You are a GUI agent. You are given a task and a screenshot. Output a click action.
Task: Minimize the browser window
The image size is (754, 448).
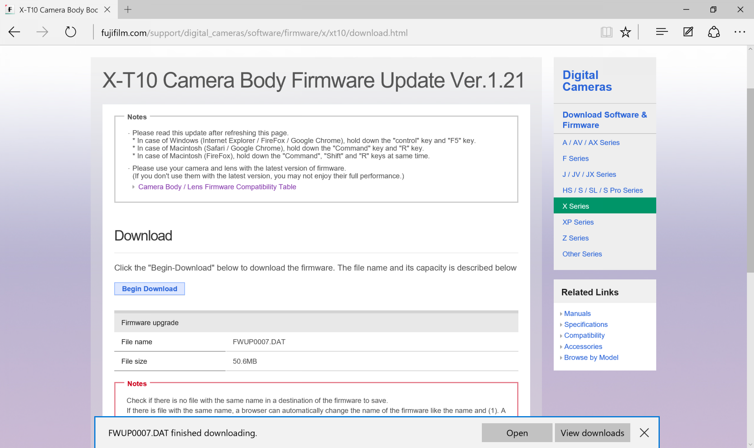click(686, 9)
